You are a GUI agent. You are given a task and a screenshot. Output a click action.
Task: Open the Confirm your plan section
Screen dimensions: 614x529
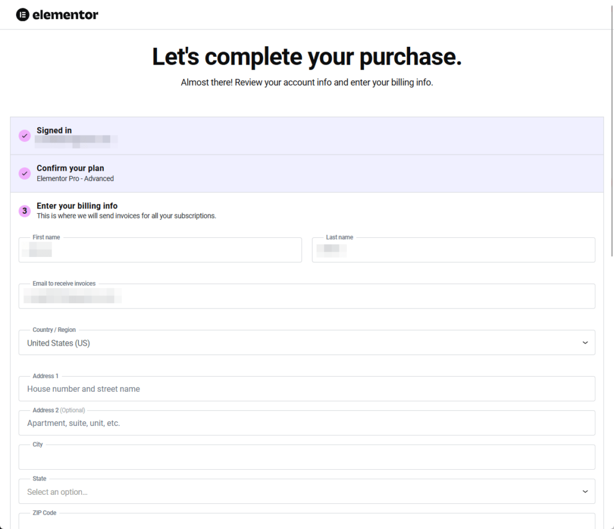click(x=307, y=173)
